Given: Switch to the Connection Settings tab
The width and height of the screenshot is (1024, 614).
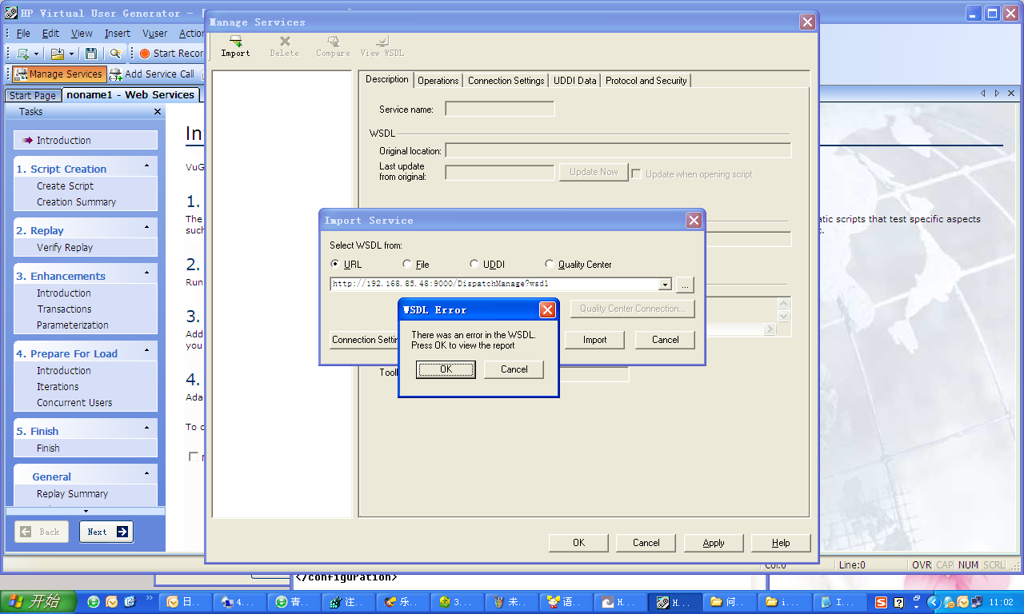Looking at the screenshot, I should click(x=506, y=81).
